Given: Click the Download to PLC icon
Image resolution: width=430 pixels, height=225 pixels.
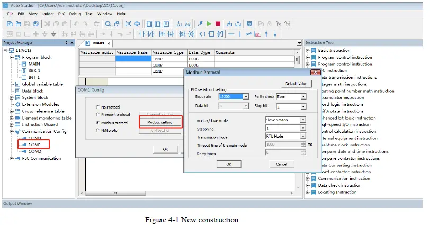Looking at the screenshot, I should point(229,24).
